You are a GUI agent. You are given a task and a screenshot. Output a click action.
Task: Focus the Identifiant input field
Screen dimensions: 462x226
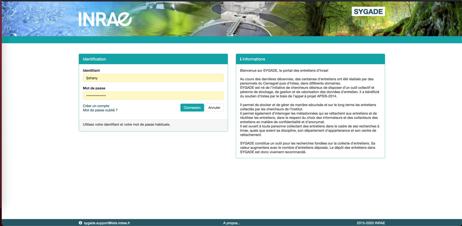[x=153, y=78]
